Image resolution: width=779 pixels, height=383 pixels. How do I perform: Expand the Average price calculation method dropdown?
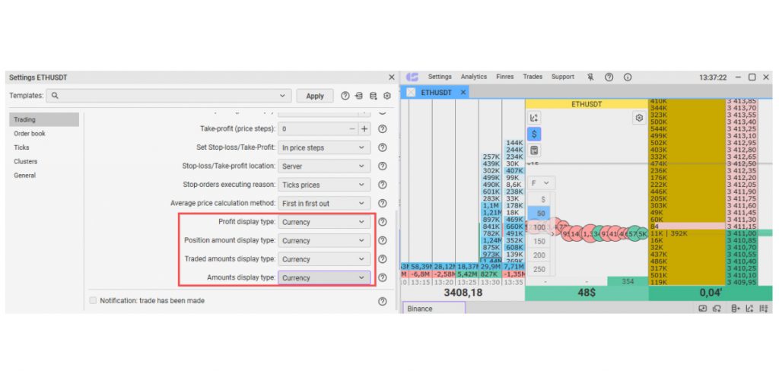click(x=324, y=204)
